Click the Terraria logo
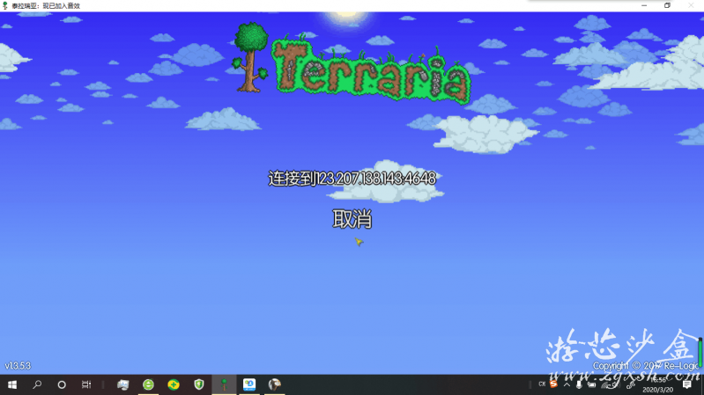Screen dimensions: 704x395 pyautogui.click(x=351, y=63)
